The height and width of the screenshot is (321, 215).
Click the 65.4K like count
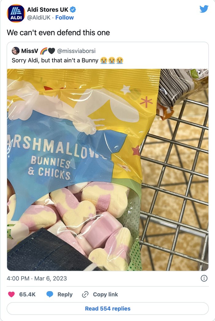27,295
